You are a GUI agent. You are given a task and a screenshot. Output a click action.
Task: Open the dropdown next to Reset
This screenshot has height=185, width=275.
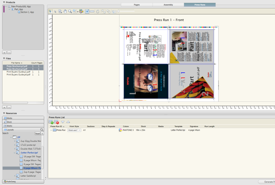(42, 133)
